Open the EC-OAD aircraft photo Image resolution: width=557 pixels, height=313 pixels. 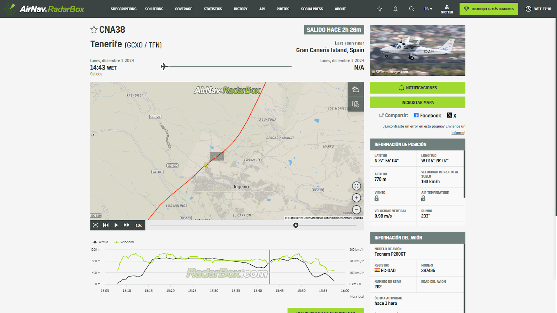[x=417, y=50]
